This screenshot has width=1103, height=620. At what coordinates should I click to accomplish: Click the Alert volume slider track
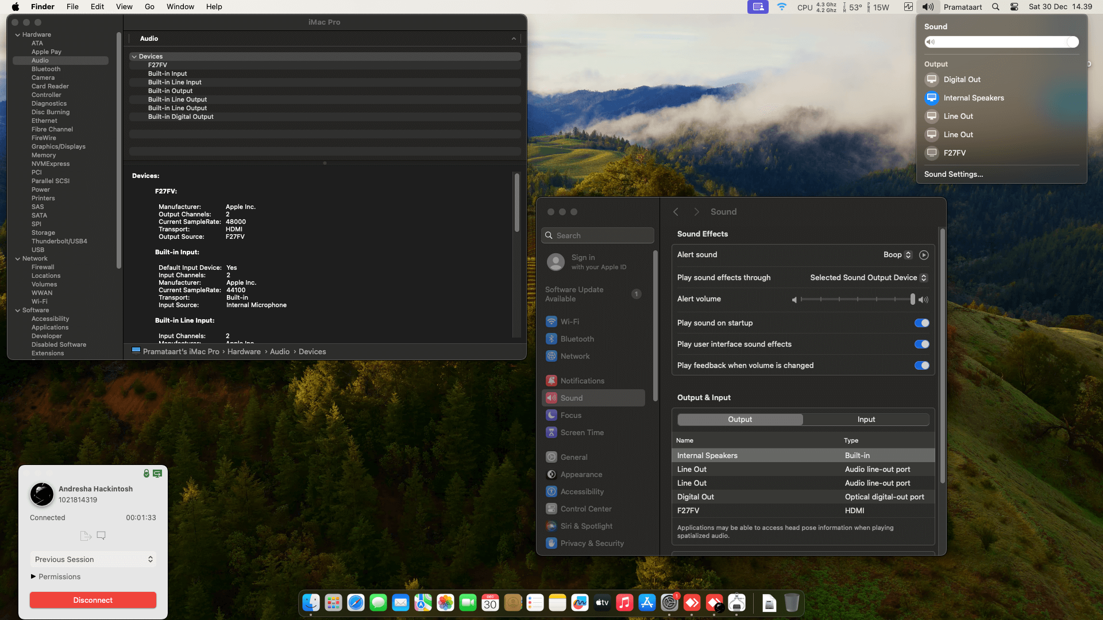pos(856,300)
